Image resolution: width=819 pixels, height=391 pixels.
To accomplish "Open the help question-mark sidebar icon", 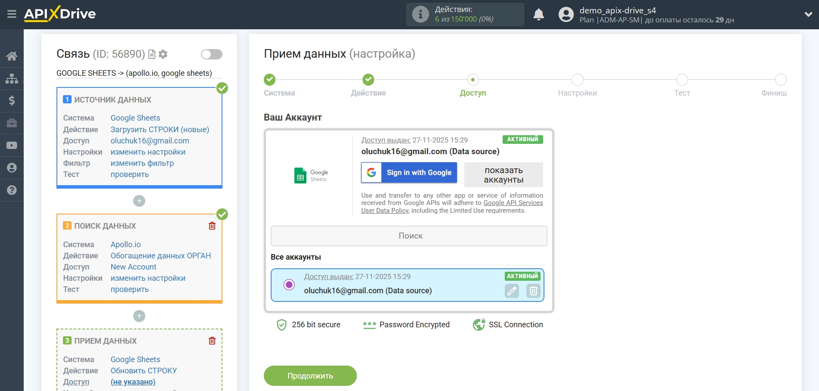I will 12,189.
